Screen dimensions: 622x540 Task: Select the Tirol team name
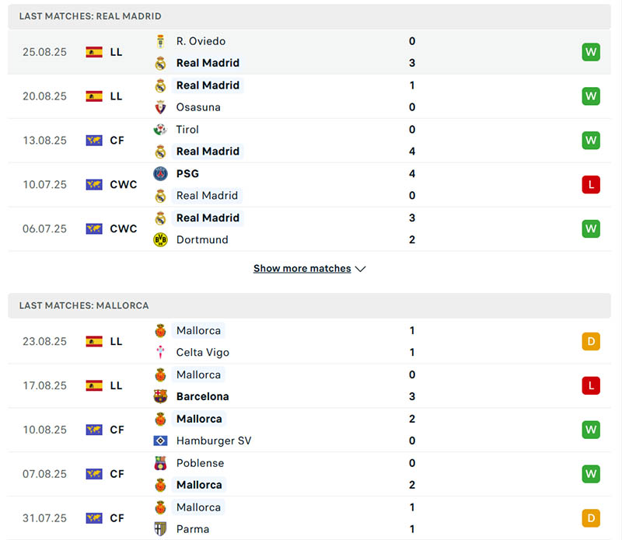187,130
